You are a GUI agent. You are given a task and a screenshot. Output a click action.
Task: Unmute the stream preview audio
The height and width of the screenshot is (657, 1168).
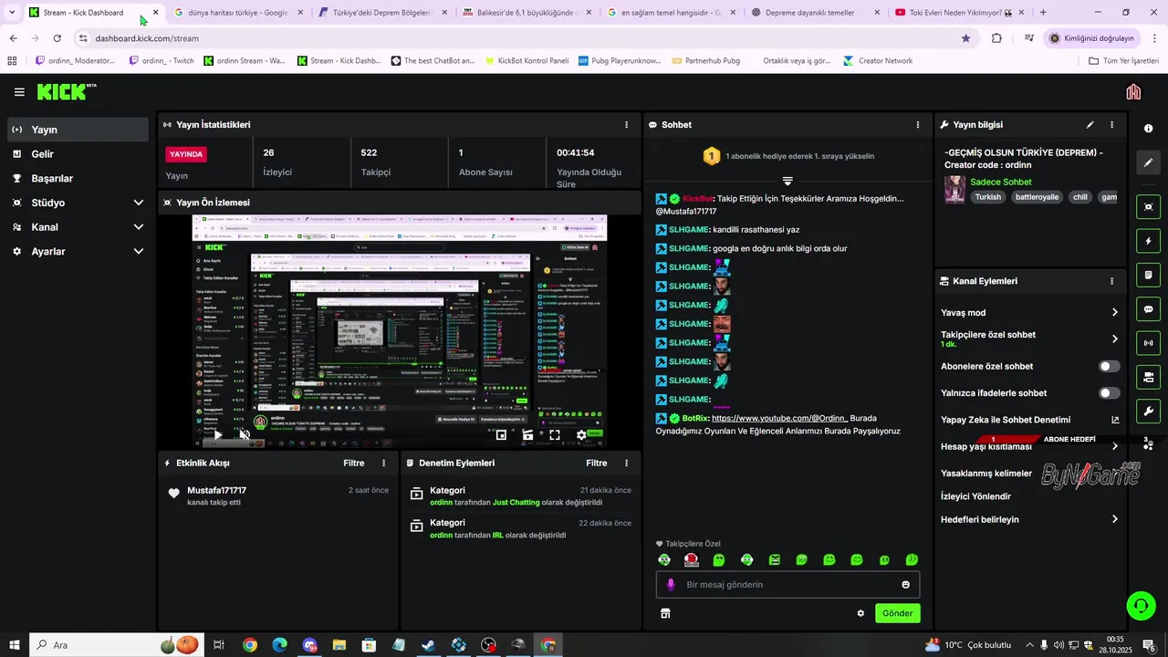pos(245,435)
